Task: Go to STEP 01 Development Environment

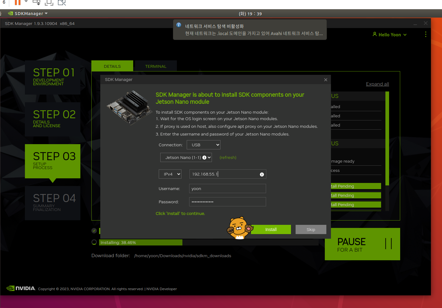Action: pyautogui.click(x=53, y=77)
